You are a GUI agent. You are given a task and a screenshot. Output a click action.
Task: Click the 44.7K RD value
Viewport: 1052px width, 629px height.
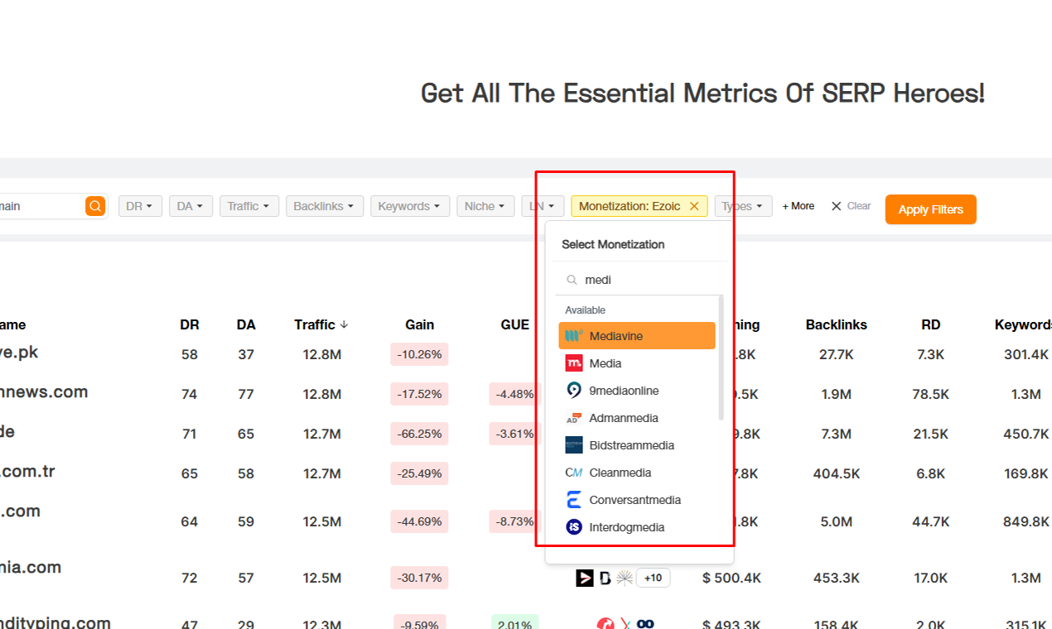(x=931, y=521)
